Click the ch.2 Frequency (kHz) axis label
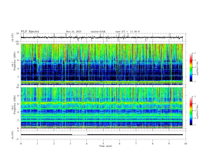The width and height of the screenshot is (209, 161). click(x=13, y=104)
